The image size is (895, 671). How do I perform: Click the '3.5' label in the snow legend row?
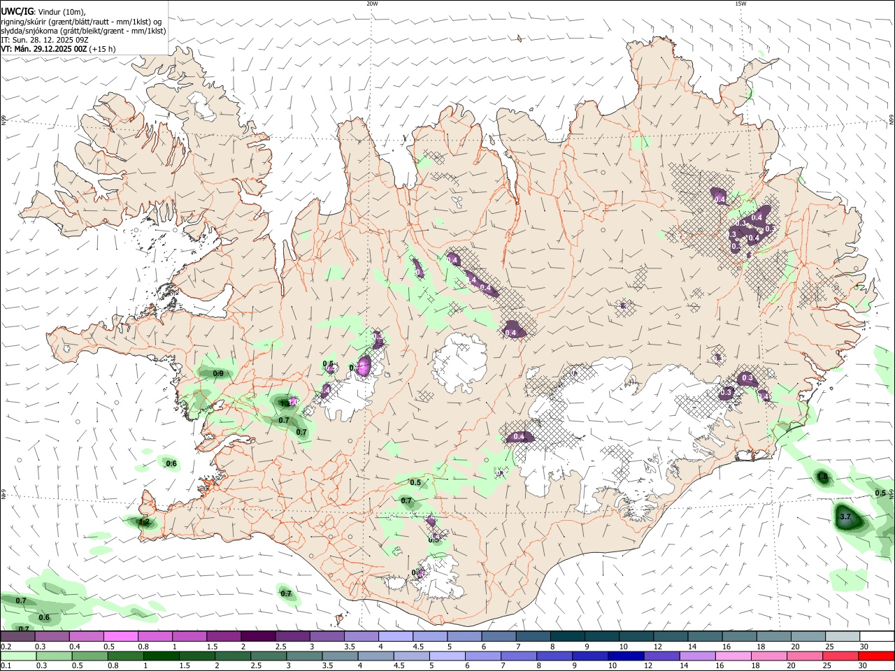pos(349,647)
